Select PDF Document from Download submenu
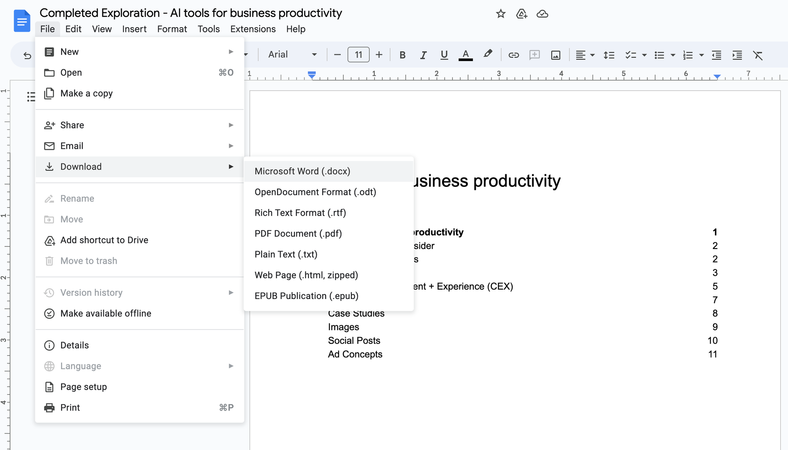The height and width of the screenshot is (450, 788). [298, 233]
